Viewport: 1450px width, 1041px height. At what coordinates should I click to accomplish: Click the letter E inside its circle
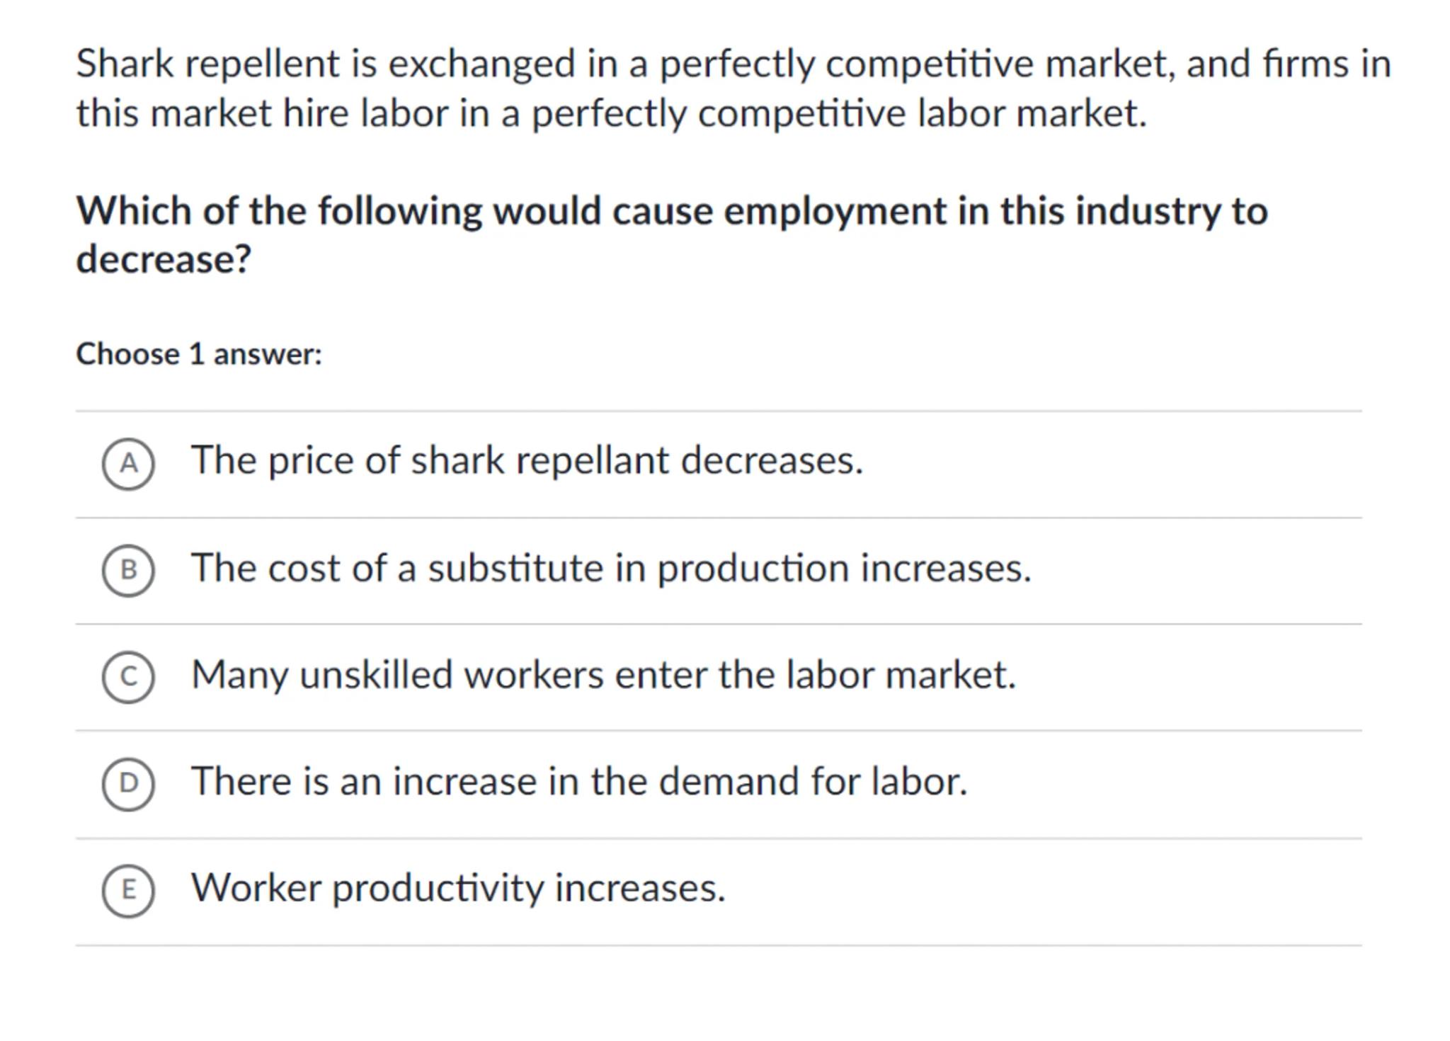click(128, 890)
